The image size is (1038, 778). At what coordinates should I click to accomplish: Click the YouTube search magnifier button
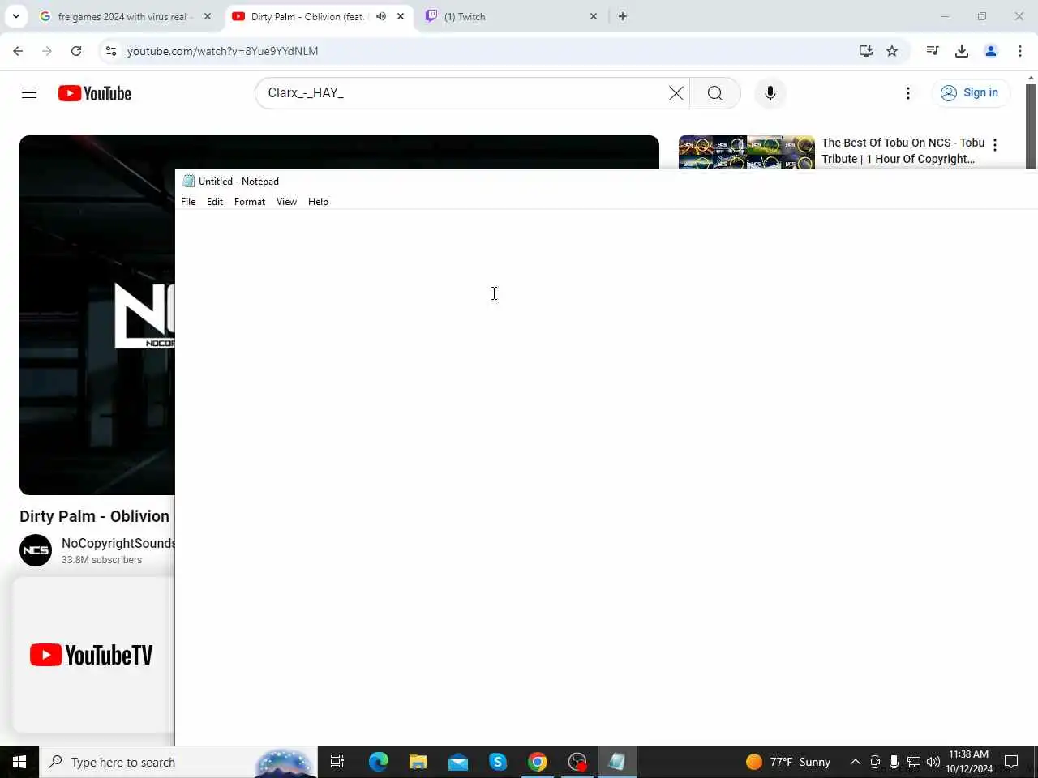[714, 93]
